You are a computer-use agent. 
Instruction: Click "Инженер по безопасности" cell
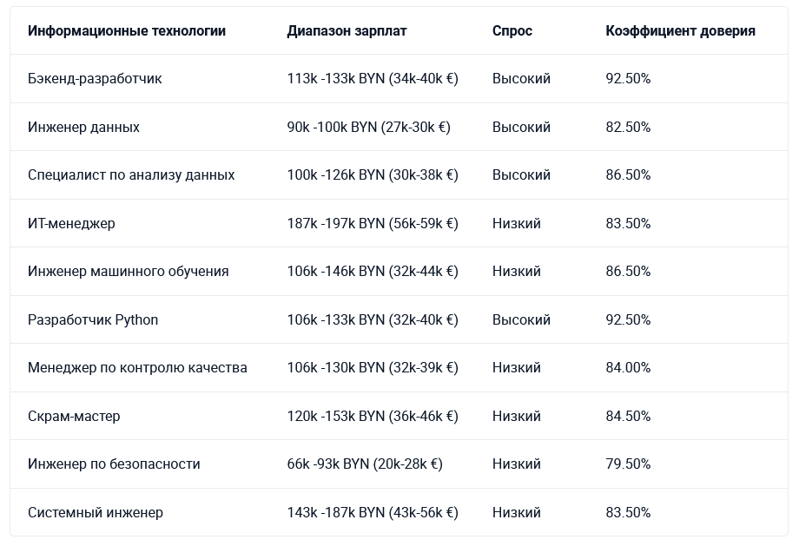[x=114, y=464]
